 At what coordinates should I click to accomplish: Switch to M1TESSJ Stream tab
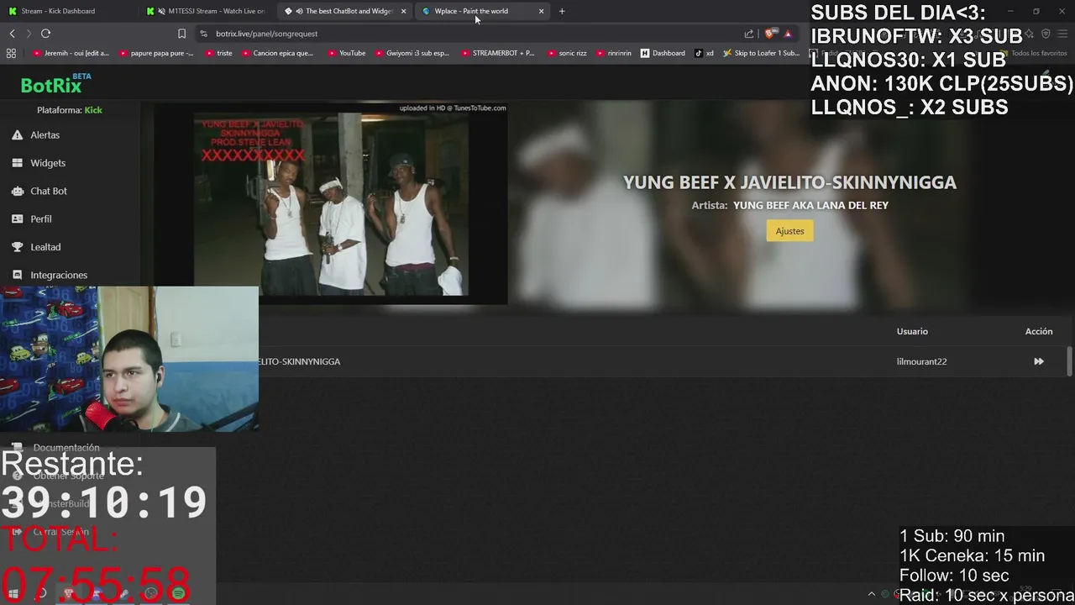pyautogui.click(x=206, y=11)
